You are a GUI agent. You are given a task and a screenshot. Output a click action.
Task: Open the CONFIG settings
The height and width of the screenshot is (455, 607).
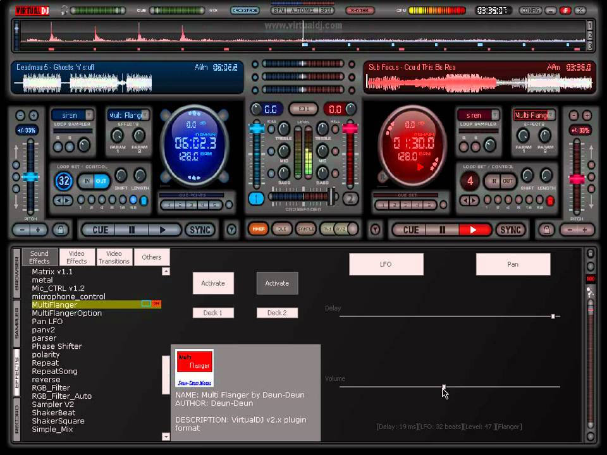pyautogui.click(x=530, y=11)
